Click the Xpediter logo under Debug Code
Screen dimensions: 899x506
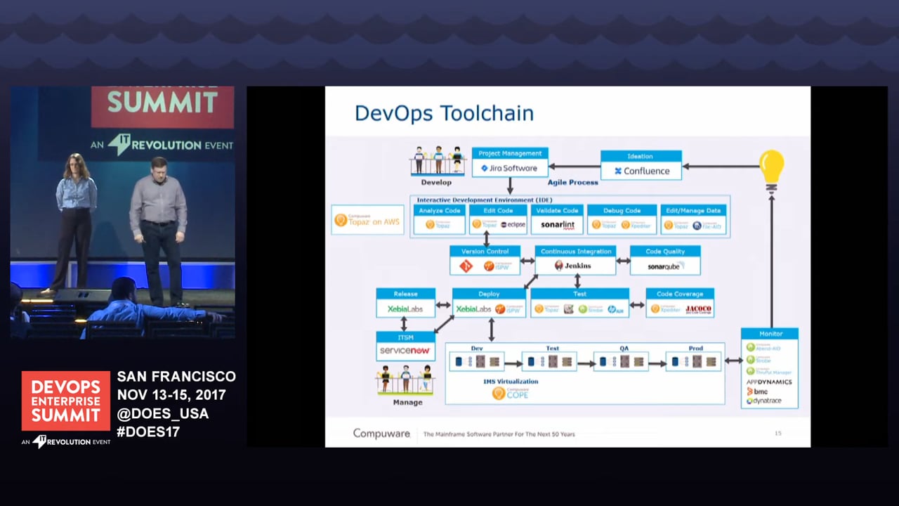(635, 225)
